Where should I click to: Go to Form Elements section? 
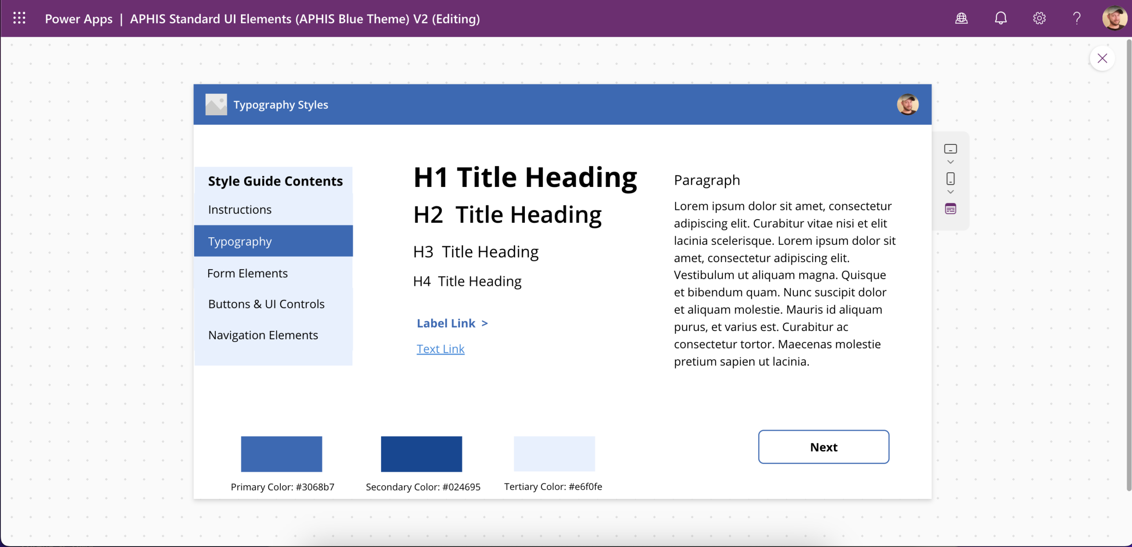(247, 273)
